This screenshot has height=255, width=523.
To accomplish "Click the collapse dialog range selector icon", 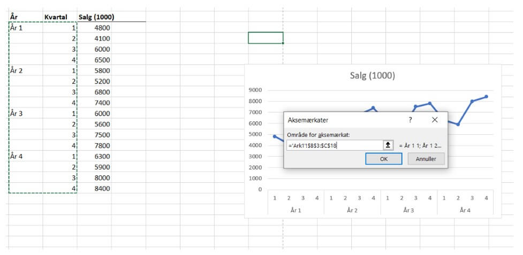I will [x=388, y=145].
